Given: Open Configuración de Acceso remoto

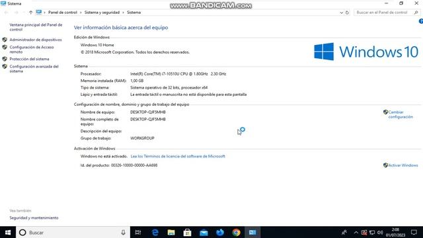Looking at the screenshot, I should point(32,50).
